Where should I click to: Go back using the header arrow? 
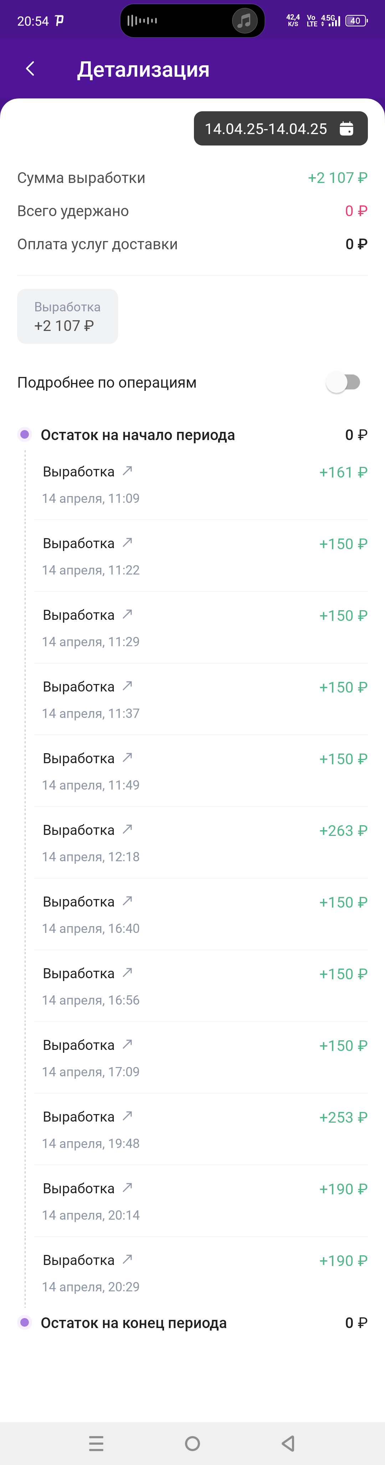click(x=30, y=69)
